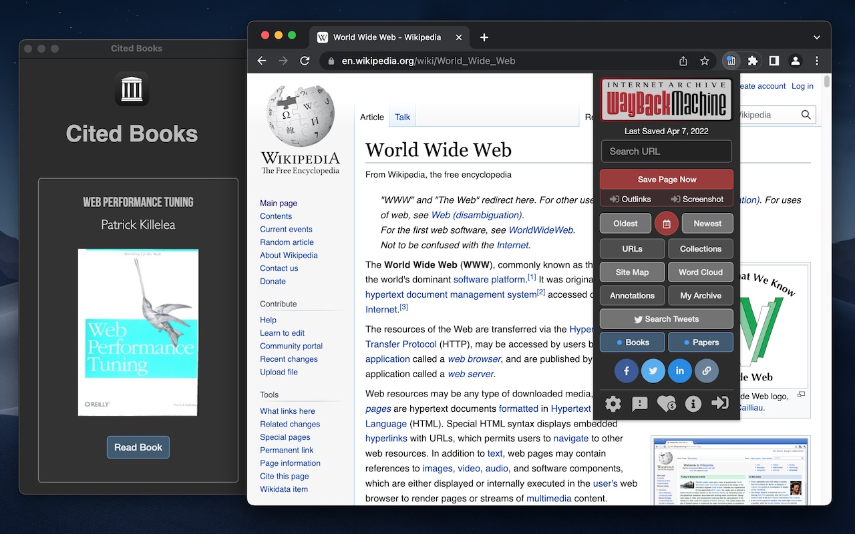Toggle the Books indicator in the popup
This screenshot has height=534, width=855.
point(632,342)
